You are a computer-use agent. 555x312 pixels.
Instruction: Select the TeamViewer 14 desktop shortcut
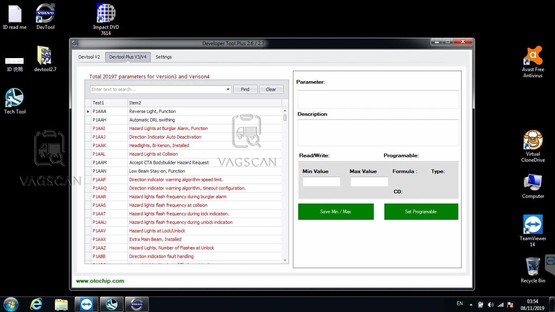click(x=533, y=230)
